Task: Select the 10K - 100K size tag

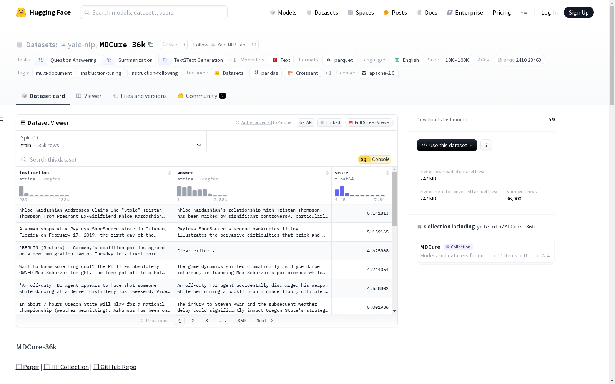Action: [457, 60]
